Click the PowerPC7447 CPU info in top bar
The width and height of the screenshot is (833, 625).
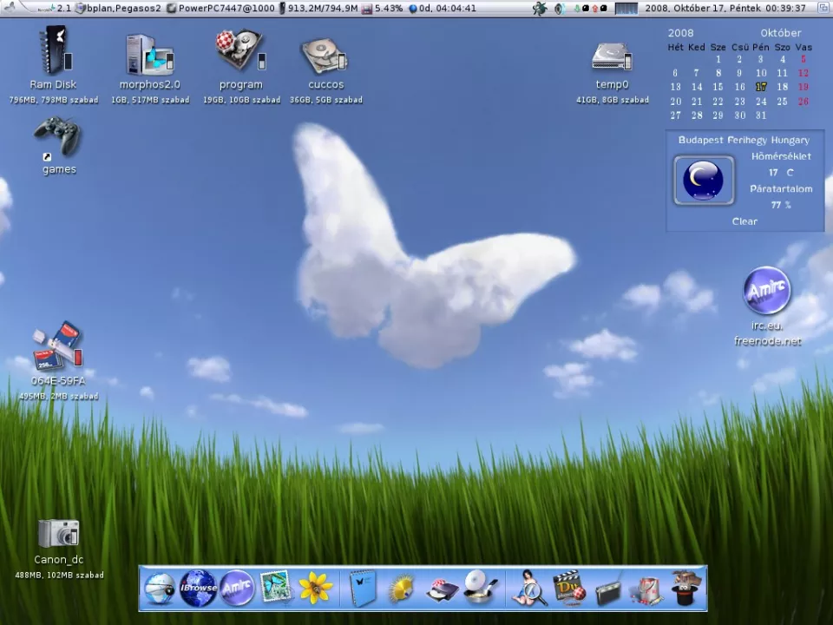(220, 9)
